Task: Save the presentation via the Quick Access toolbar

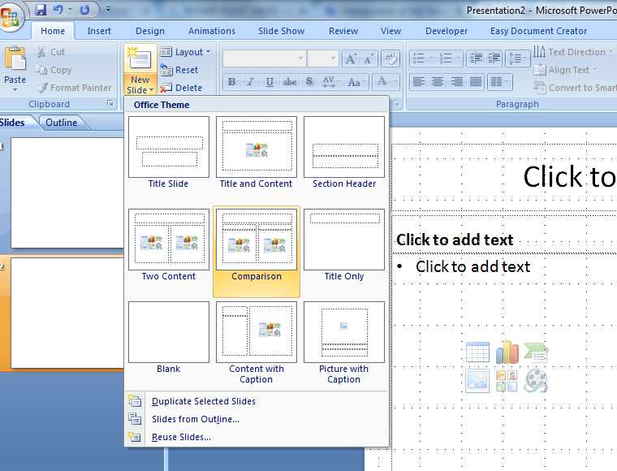Action: [40, 10]
